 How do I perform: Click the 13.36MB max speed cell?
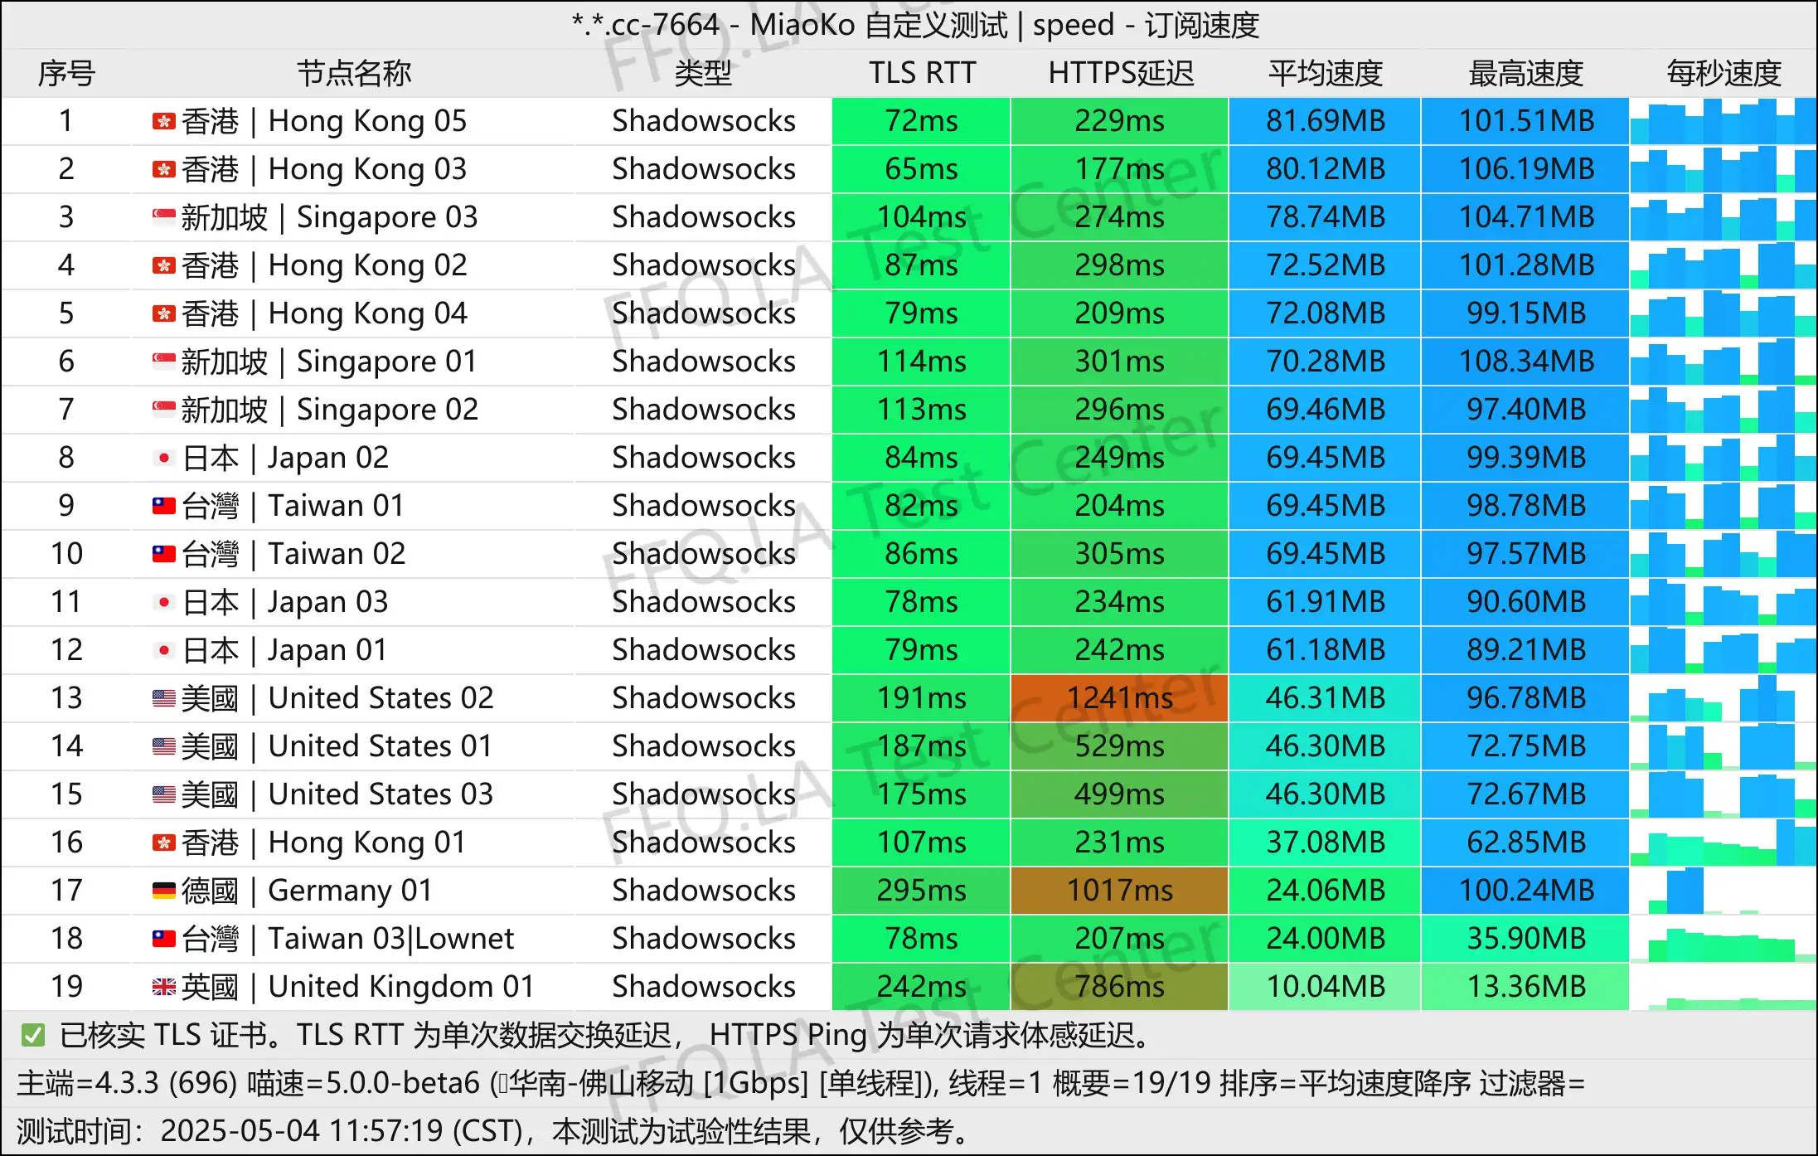point(1526,987)
